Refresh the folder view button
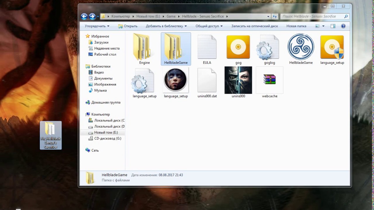 click(275, 16)
